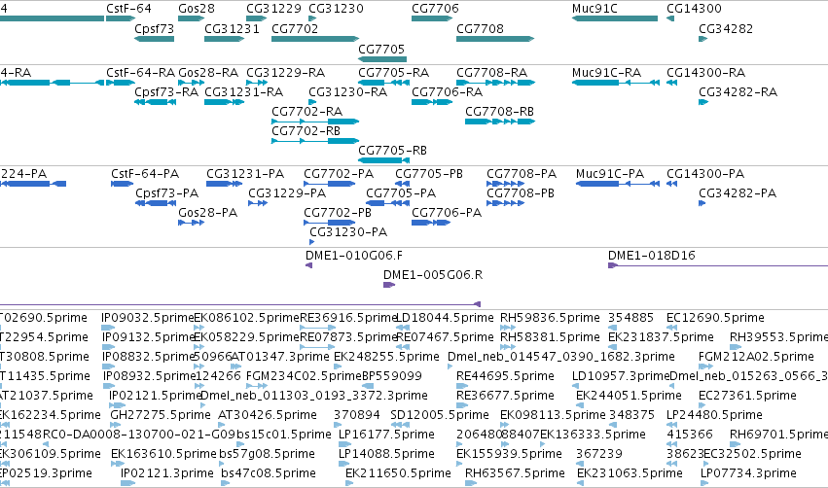Select the CG34282 gene label
The height and width of the screenshot is (488, 828).
tap(726, 29)
